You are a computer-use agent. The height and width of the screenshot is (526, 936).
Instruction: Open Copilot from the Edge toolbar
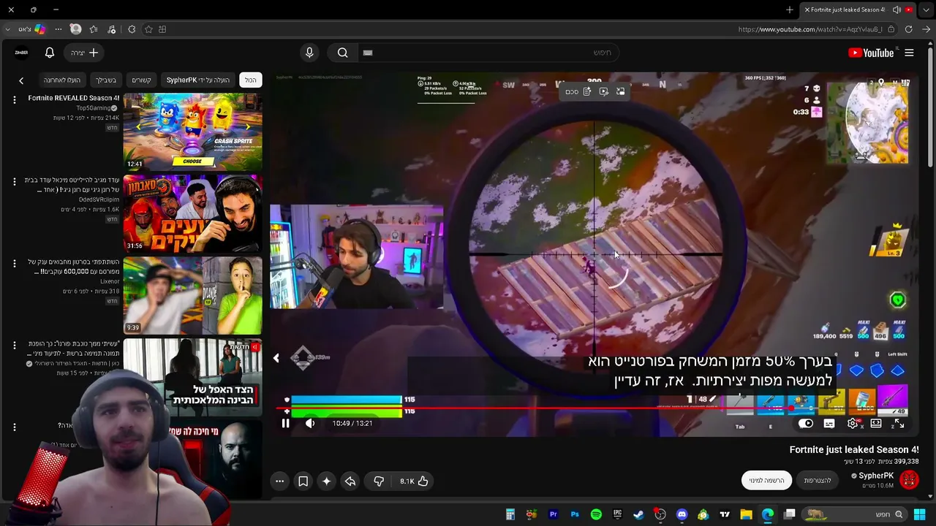click(x=40, y=29)
